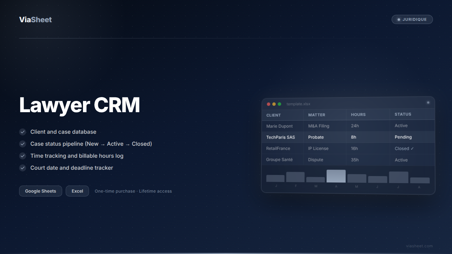Image resolution: width=452 pixels, height=254 pixels.
Task: Click the JURIDIQUE category badge
Action: (x=412, y=19)
